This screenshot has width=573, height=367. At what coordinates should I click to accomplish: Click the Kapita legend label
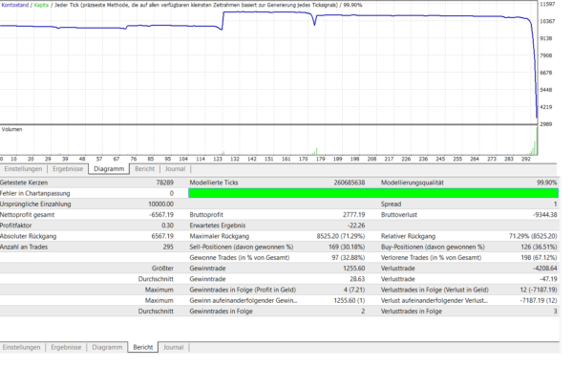point(41,5)
